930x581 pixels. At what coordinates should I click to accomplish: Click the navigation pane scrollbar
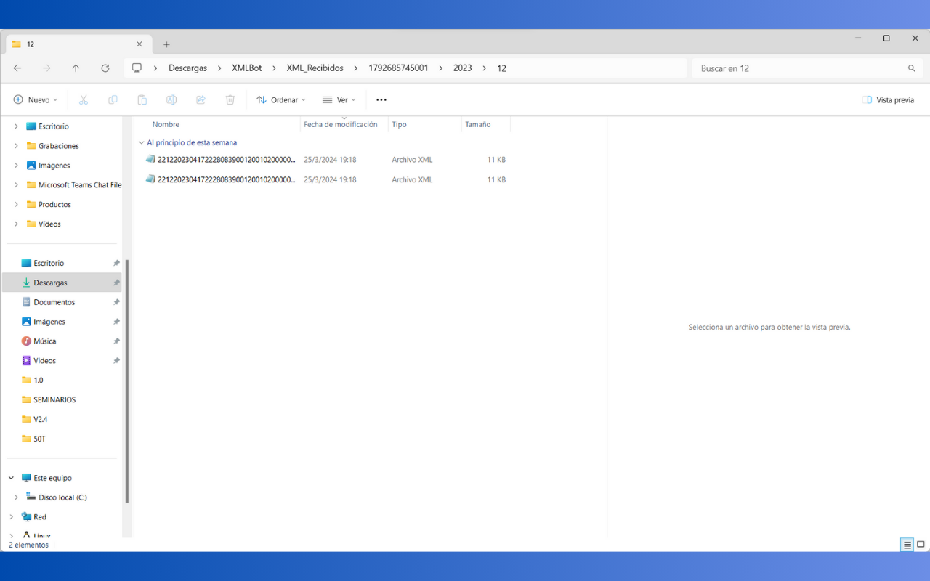click(127, 381)
